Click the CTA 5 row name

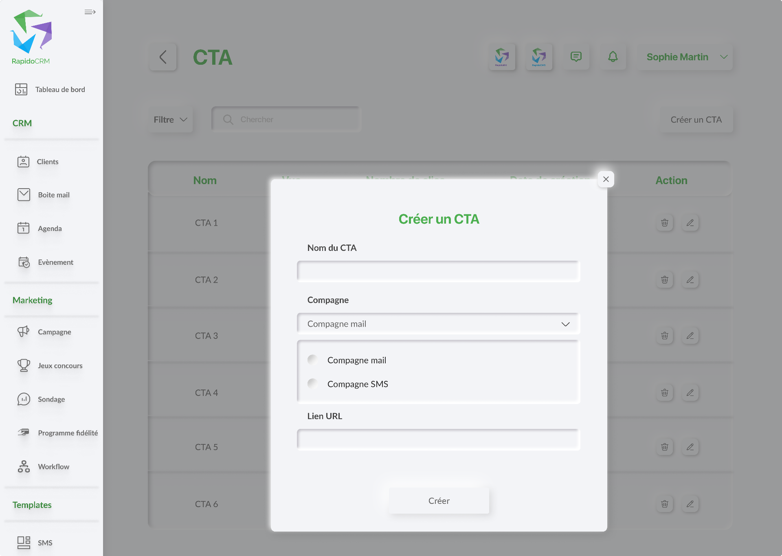(206, 447)
